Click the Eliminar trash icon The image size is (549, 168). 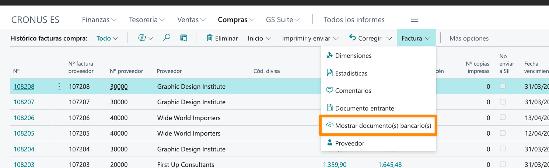(210, 38)
